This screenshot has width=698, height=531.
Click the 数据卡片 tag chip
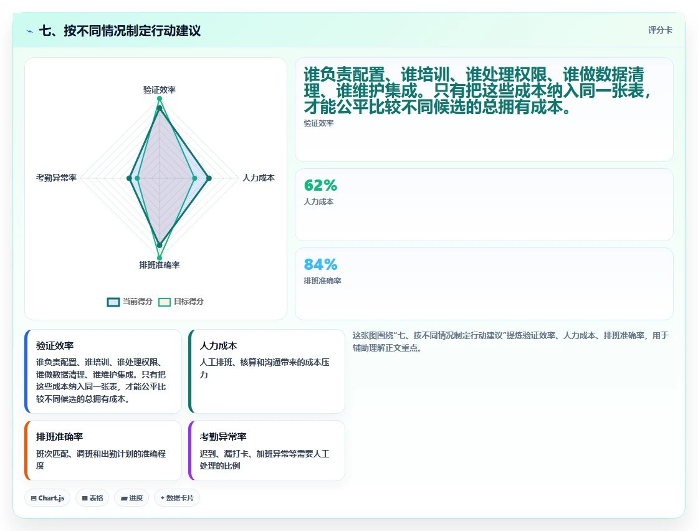177,497
